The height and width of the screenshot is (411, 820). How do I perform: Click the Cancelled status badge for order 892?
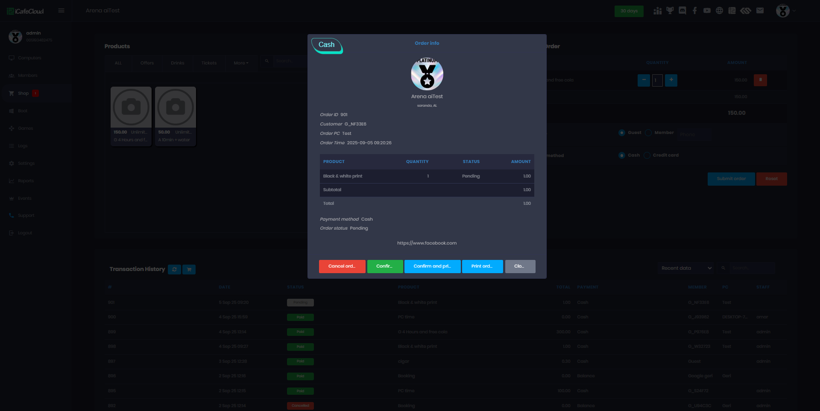coord(300,406)
